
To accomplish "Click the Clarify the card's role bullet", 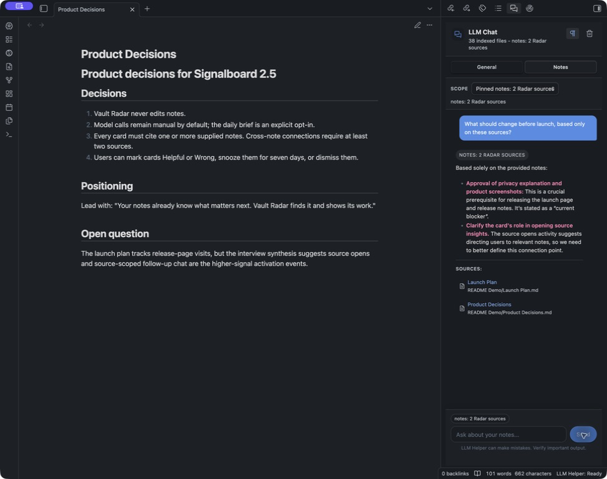I will click(x=524, y=238).
